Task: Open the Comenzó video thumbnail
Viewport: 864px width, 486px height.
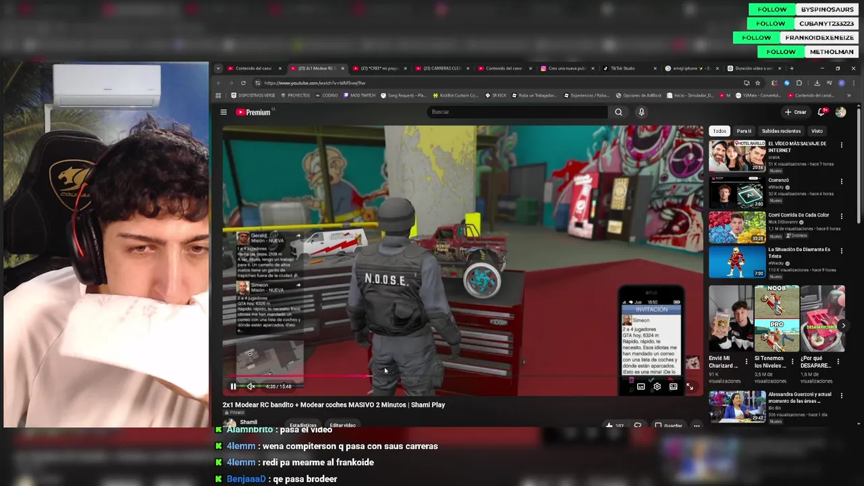Action: click(x=737, y=192)
